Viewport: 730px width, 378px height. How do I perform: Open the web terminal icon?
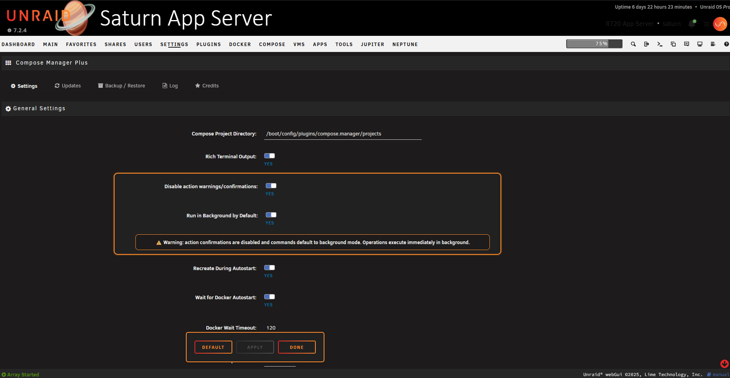coord(660,44)
